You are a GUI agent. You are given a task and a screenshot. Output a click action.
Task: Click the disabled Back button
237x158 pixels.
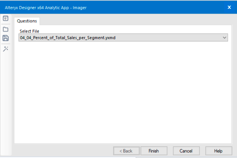126,151
